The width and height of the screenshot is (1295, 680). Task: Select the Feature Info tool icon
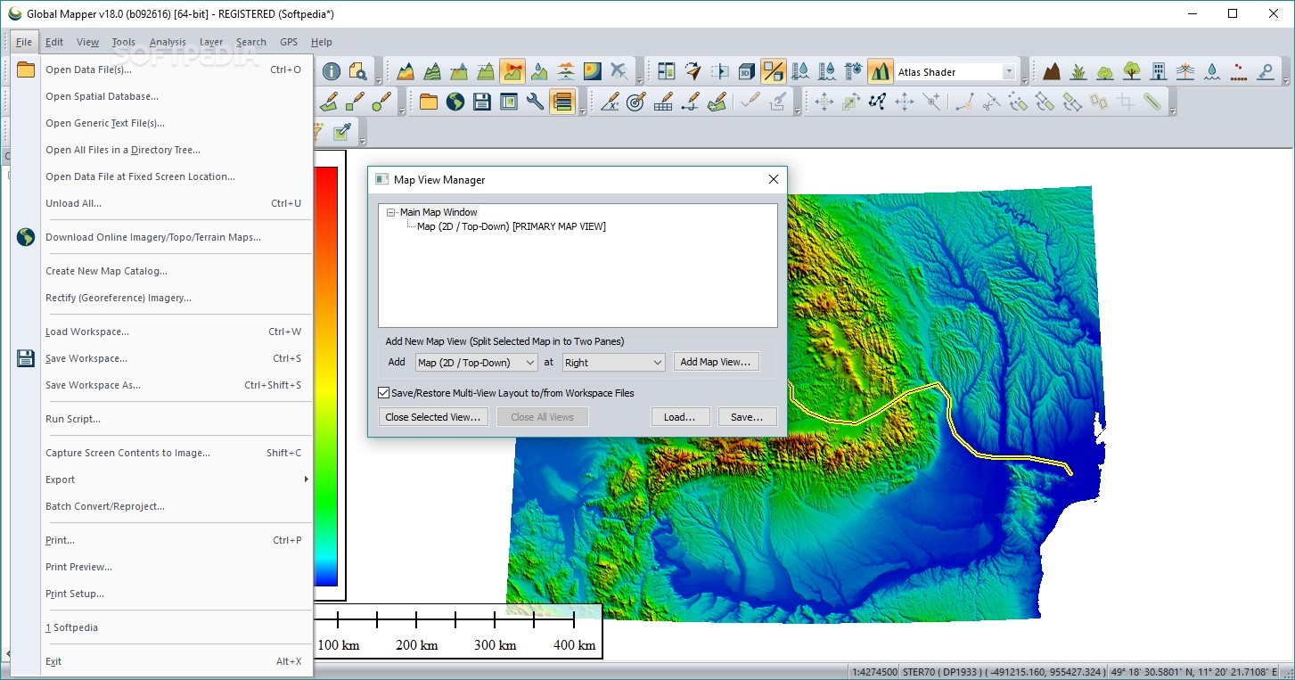coord(332,71)
